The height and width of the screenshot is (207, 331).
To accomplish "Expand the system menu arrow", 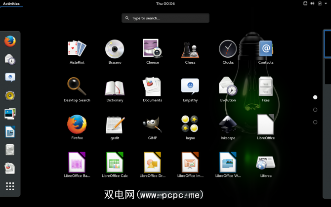I will coord(326,3).
